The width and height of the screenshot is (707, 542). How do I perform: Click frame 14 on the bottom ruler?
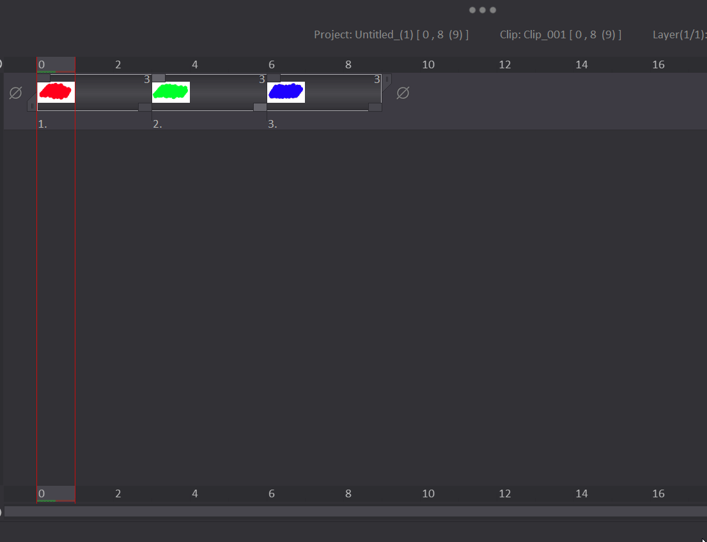tap(582, 493)
